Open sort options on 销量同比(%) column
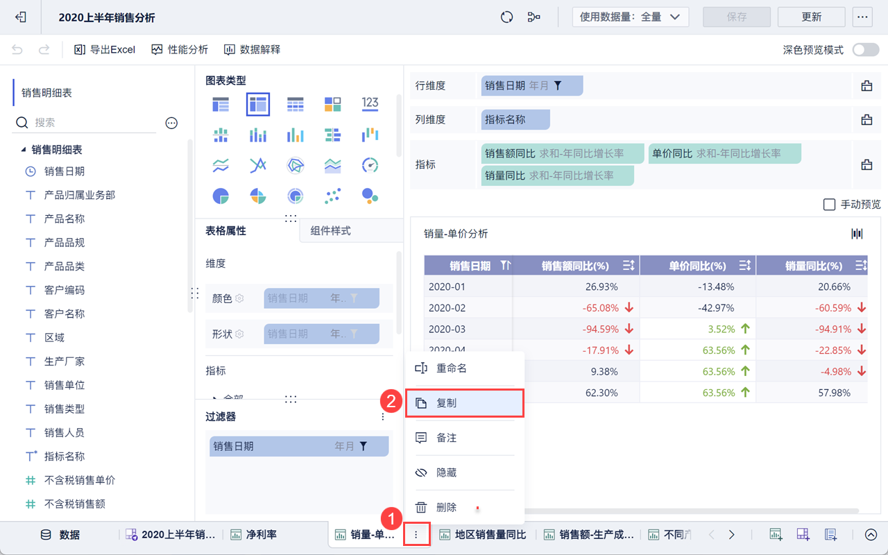The width and height of the screenshot is (888, 555). [x=862, y=266]
